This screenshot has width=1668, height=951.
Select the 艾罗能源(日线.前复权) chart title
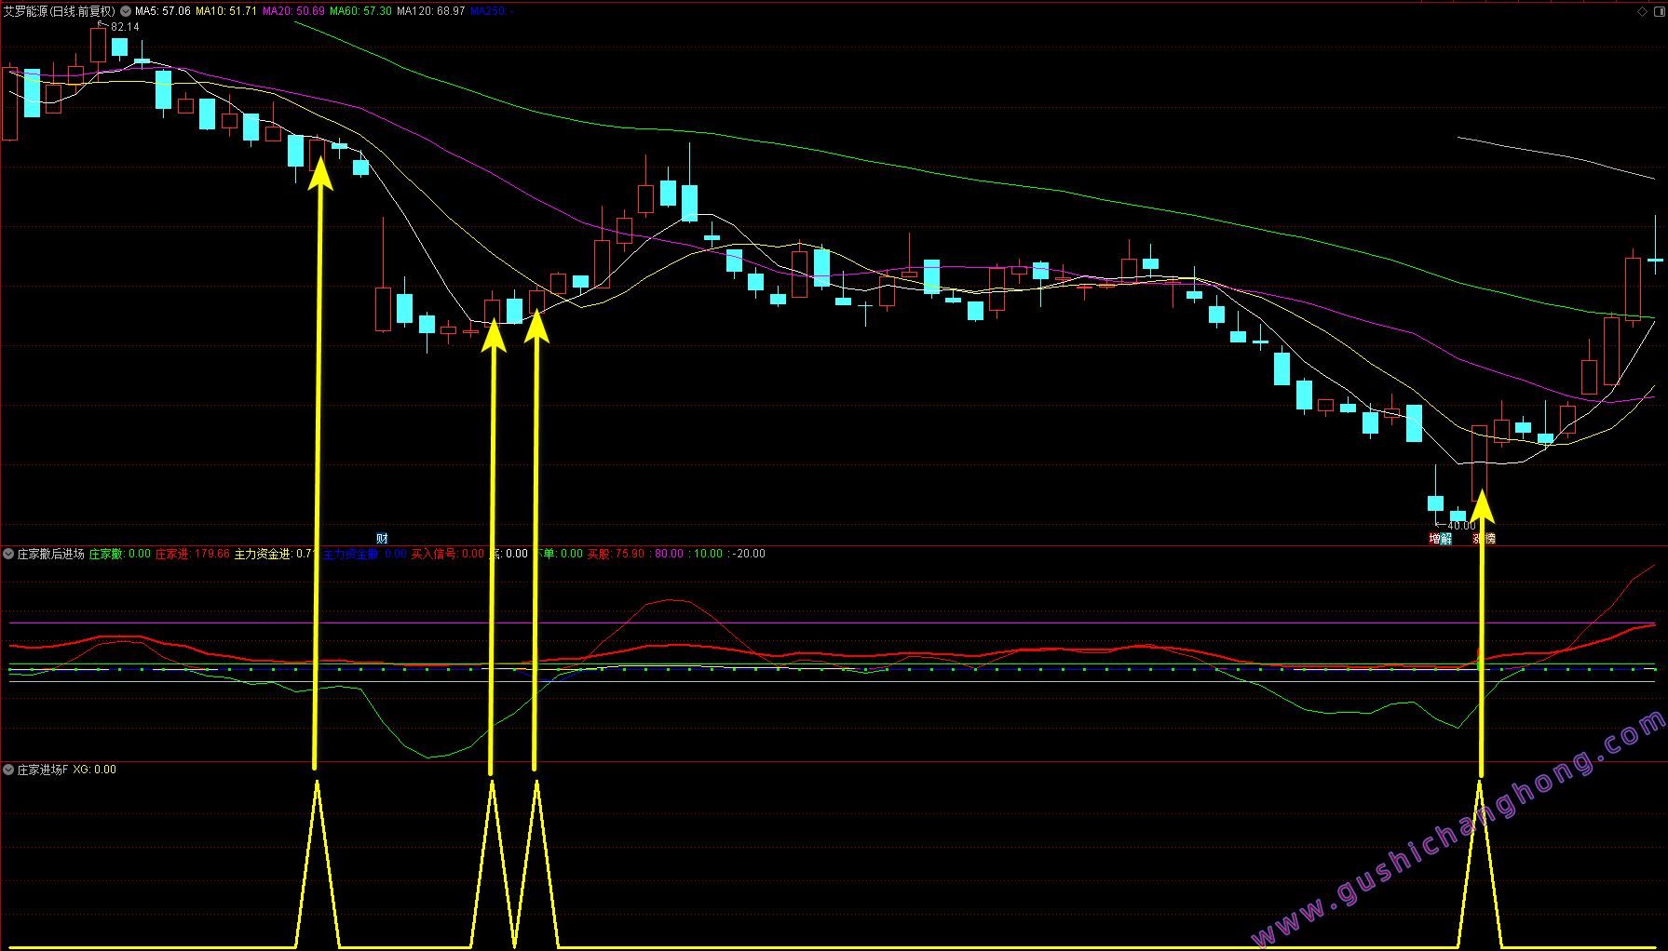coord(60,11)
